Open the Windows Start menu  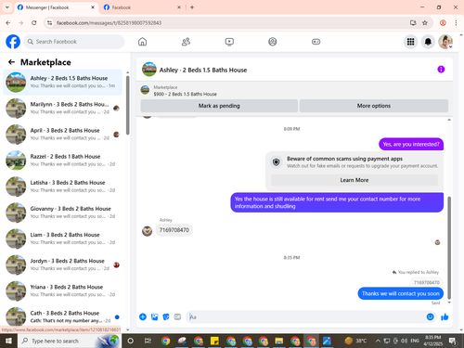pos(8,341)
